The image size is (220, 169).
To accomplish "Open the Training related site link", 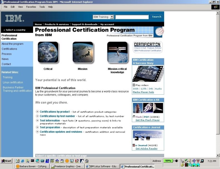I will tap(8, 77).
